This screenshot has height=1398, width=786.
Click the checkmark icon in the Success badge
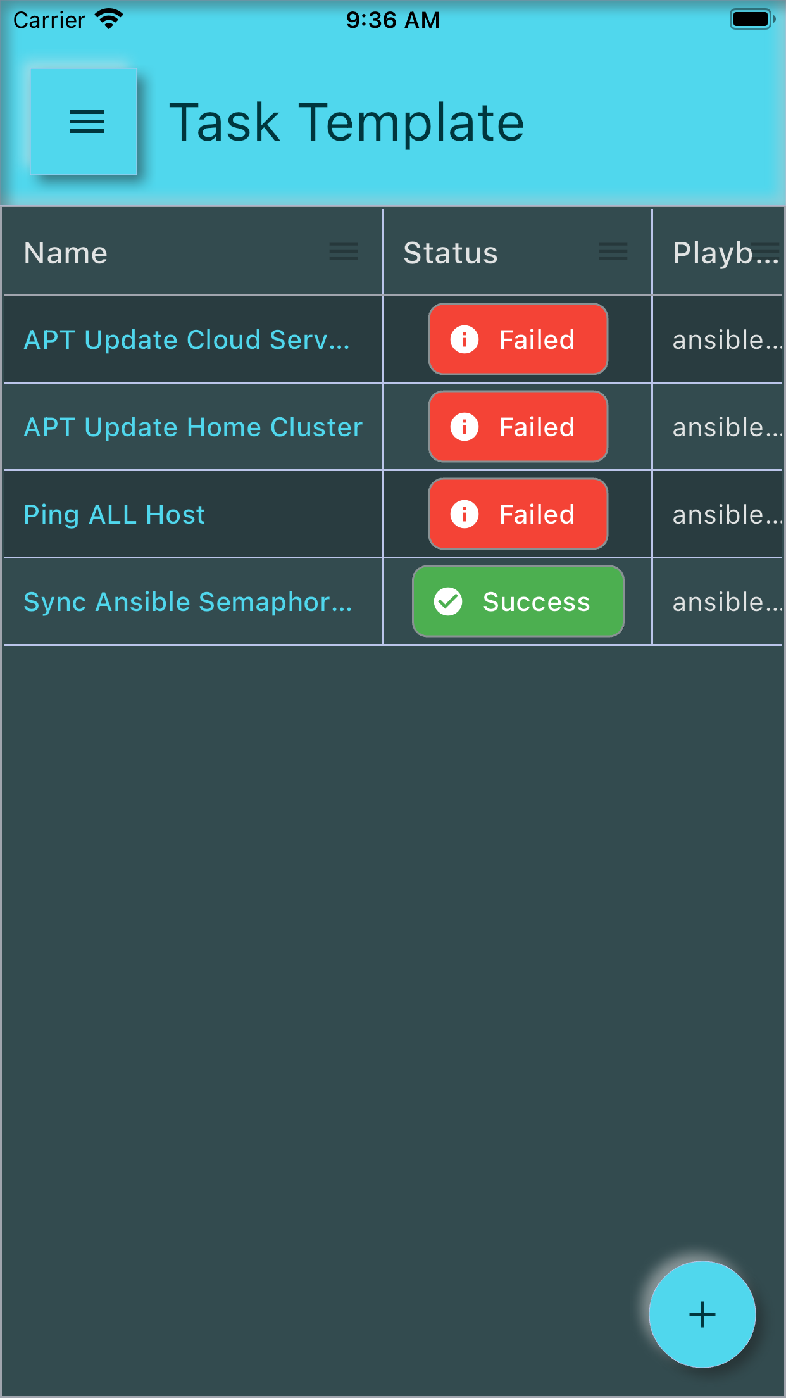448,601
